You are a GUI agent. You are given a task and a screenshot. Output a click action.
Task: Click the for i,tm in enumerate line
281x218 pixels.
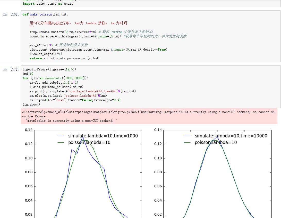click(55, 78)
